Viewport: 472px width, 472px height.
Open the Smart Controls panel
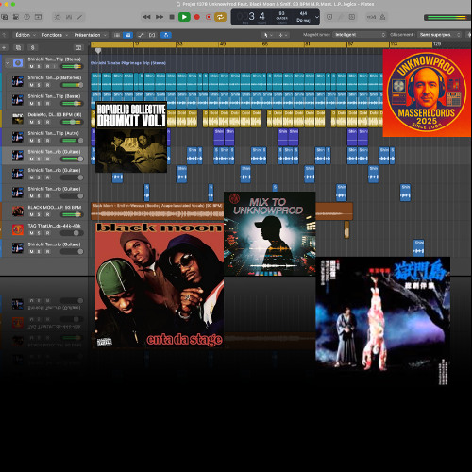pyautogui.click(x=58, y=17)
